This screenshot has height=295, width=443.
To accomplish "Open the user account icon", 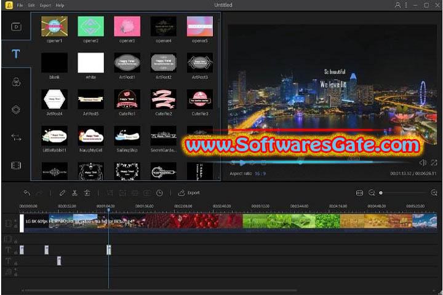I will click(397, 5).
